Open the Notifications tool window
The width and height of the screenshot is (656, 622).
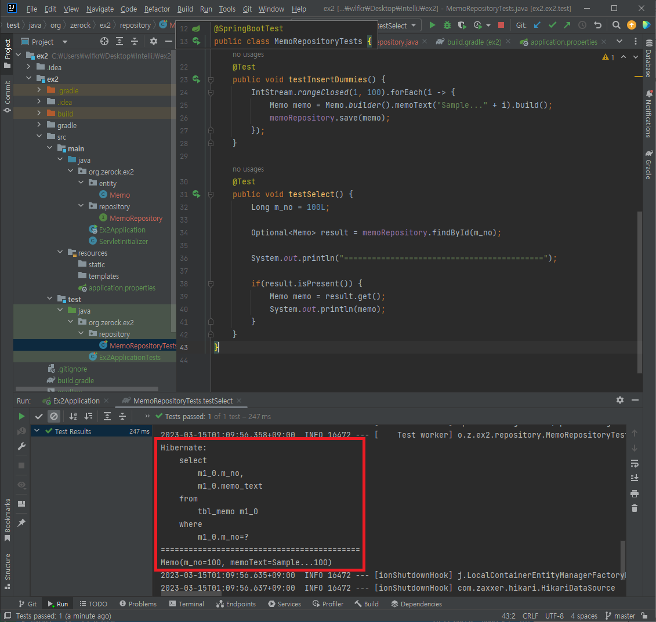(x=648, y=114)
